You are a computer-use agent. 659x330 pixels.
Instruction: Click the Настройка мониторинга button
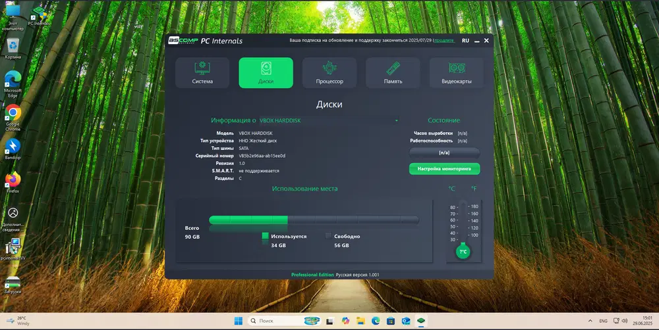(444, 168)
